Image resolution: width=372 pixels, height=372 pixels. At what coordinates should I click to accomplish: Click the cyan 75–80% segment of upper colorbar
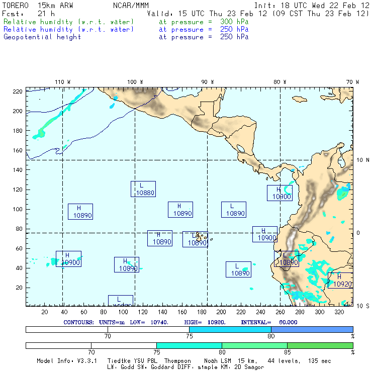point(230,329)
